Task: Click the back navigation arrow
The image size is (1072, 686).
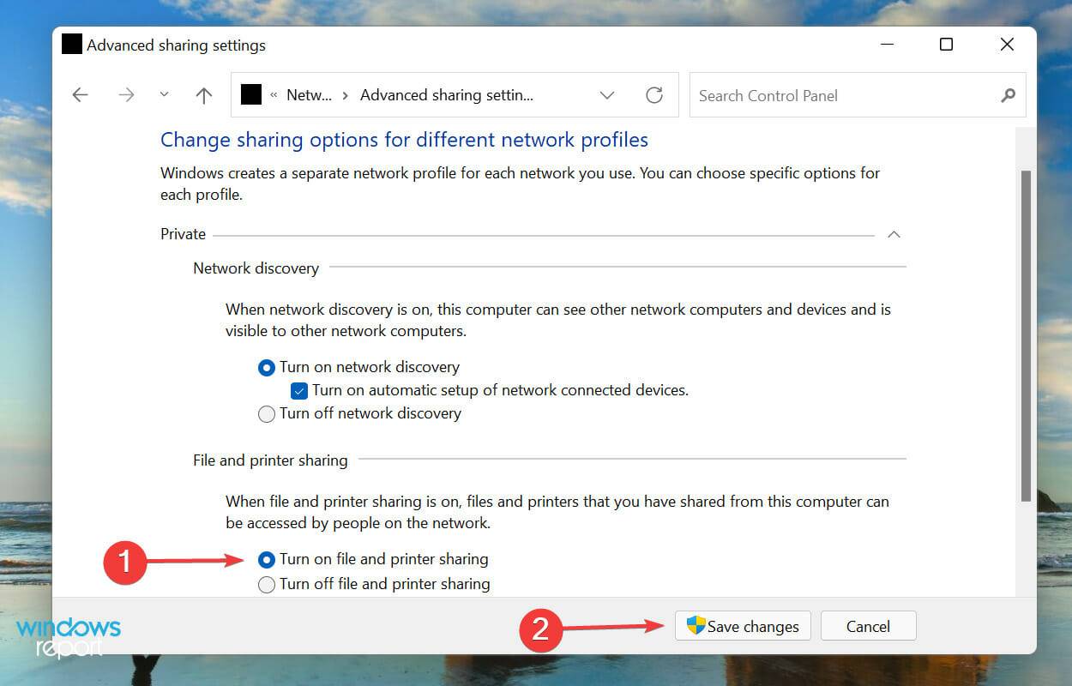Action: [x=80, y=94]
